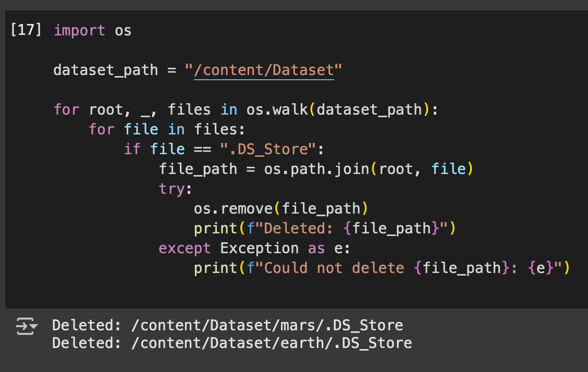Click the output actions icon beside the results
The width and height of the screenshot is (588, 372).
[x=26, y=326]
